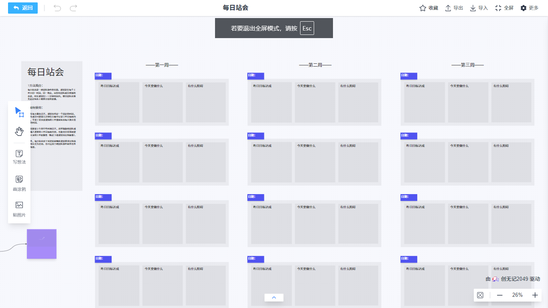The image size is (548, 308).
Task: Expand the bottom panel with the up chevron
Action: (x=274, y=298)
